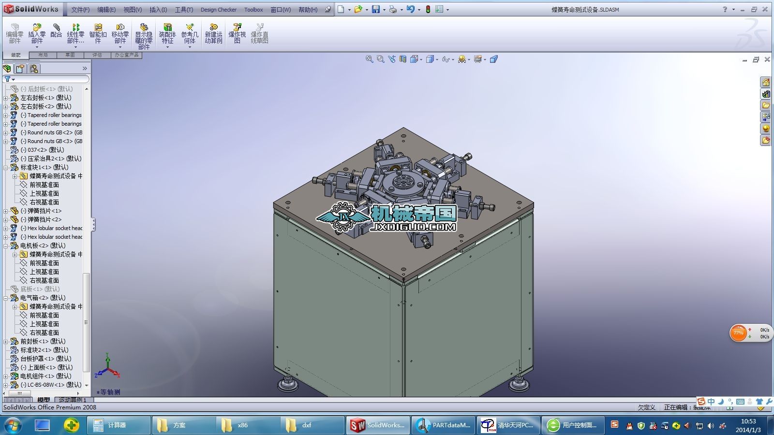
Task: Switch to the 评估 Evaluate tab
Action: (x=97, y=55)
